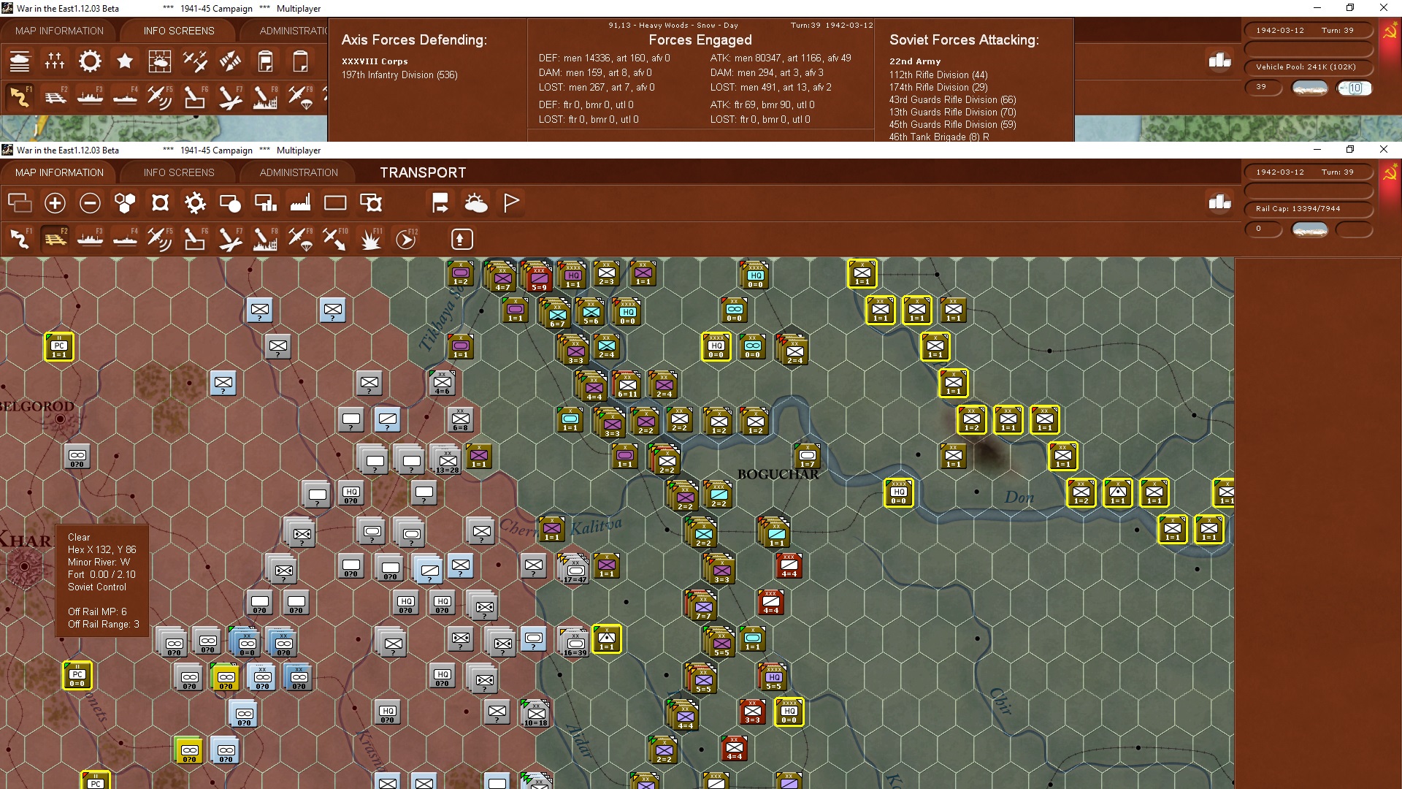Open weather map grid icon in combat window
This screenshot has height=789, width=1402.
point(160,61)
